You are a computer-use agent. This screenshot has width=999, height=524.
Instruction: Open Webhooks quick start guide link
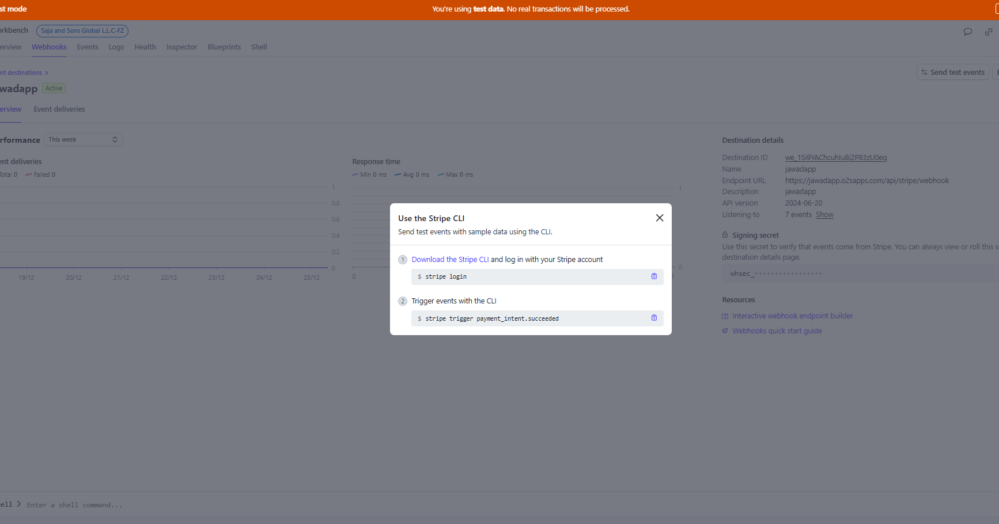[777, 331]
